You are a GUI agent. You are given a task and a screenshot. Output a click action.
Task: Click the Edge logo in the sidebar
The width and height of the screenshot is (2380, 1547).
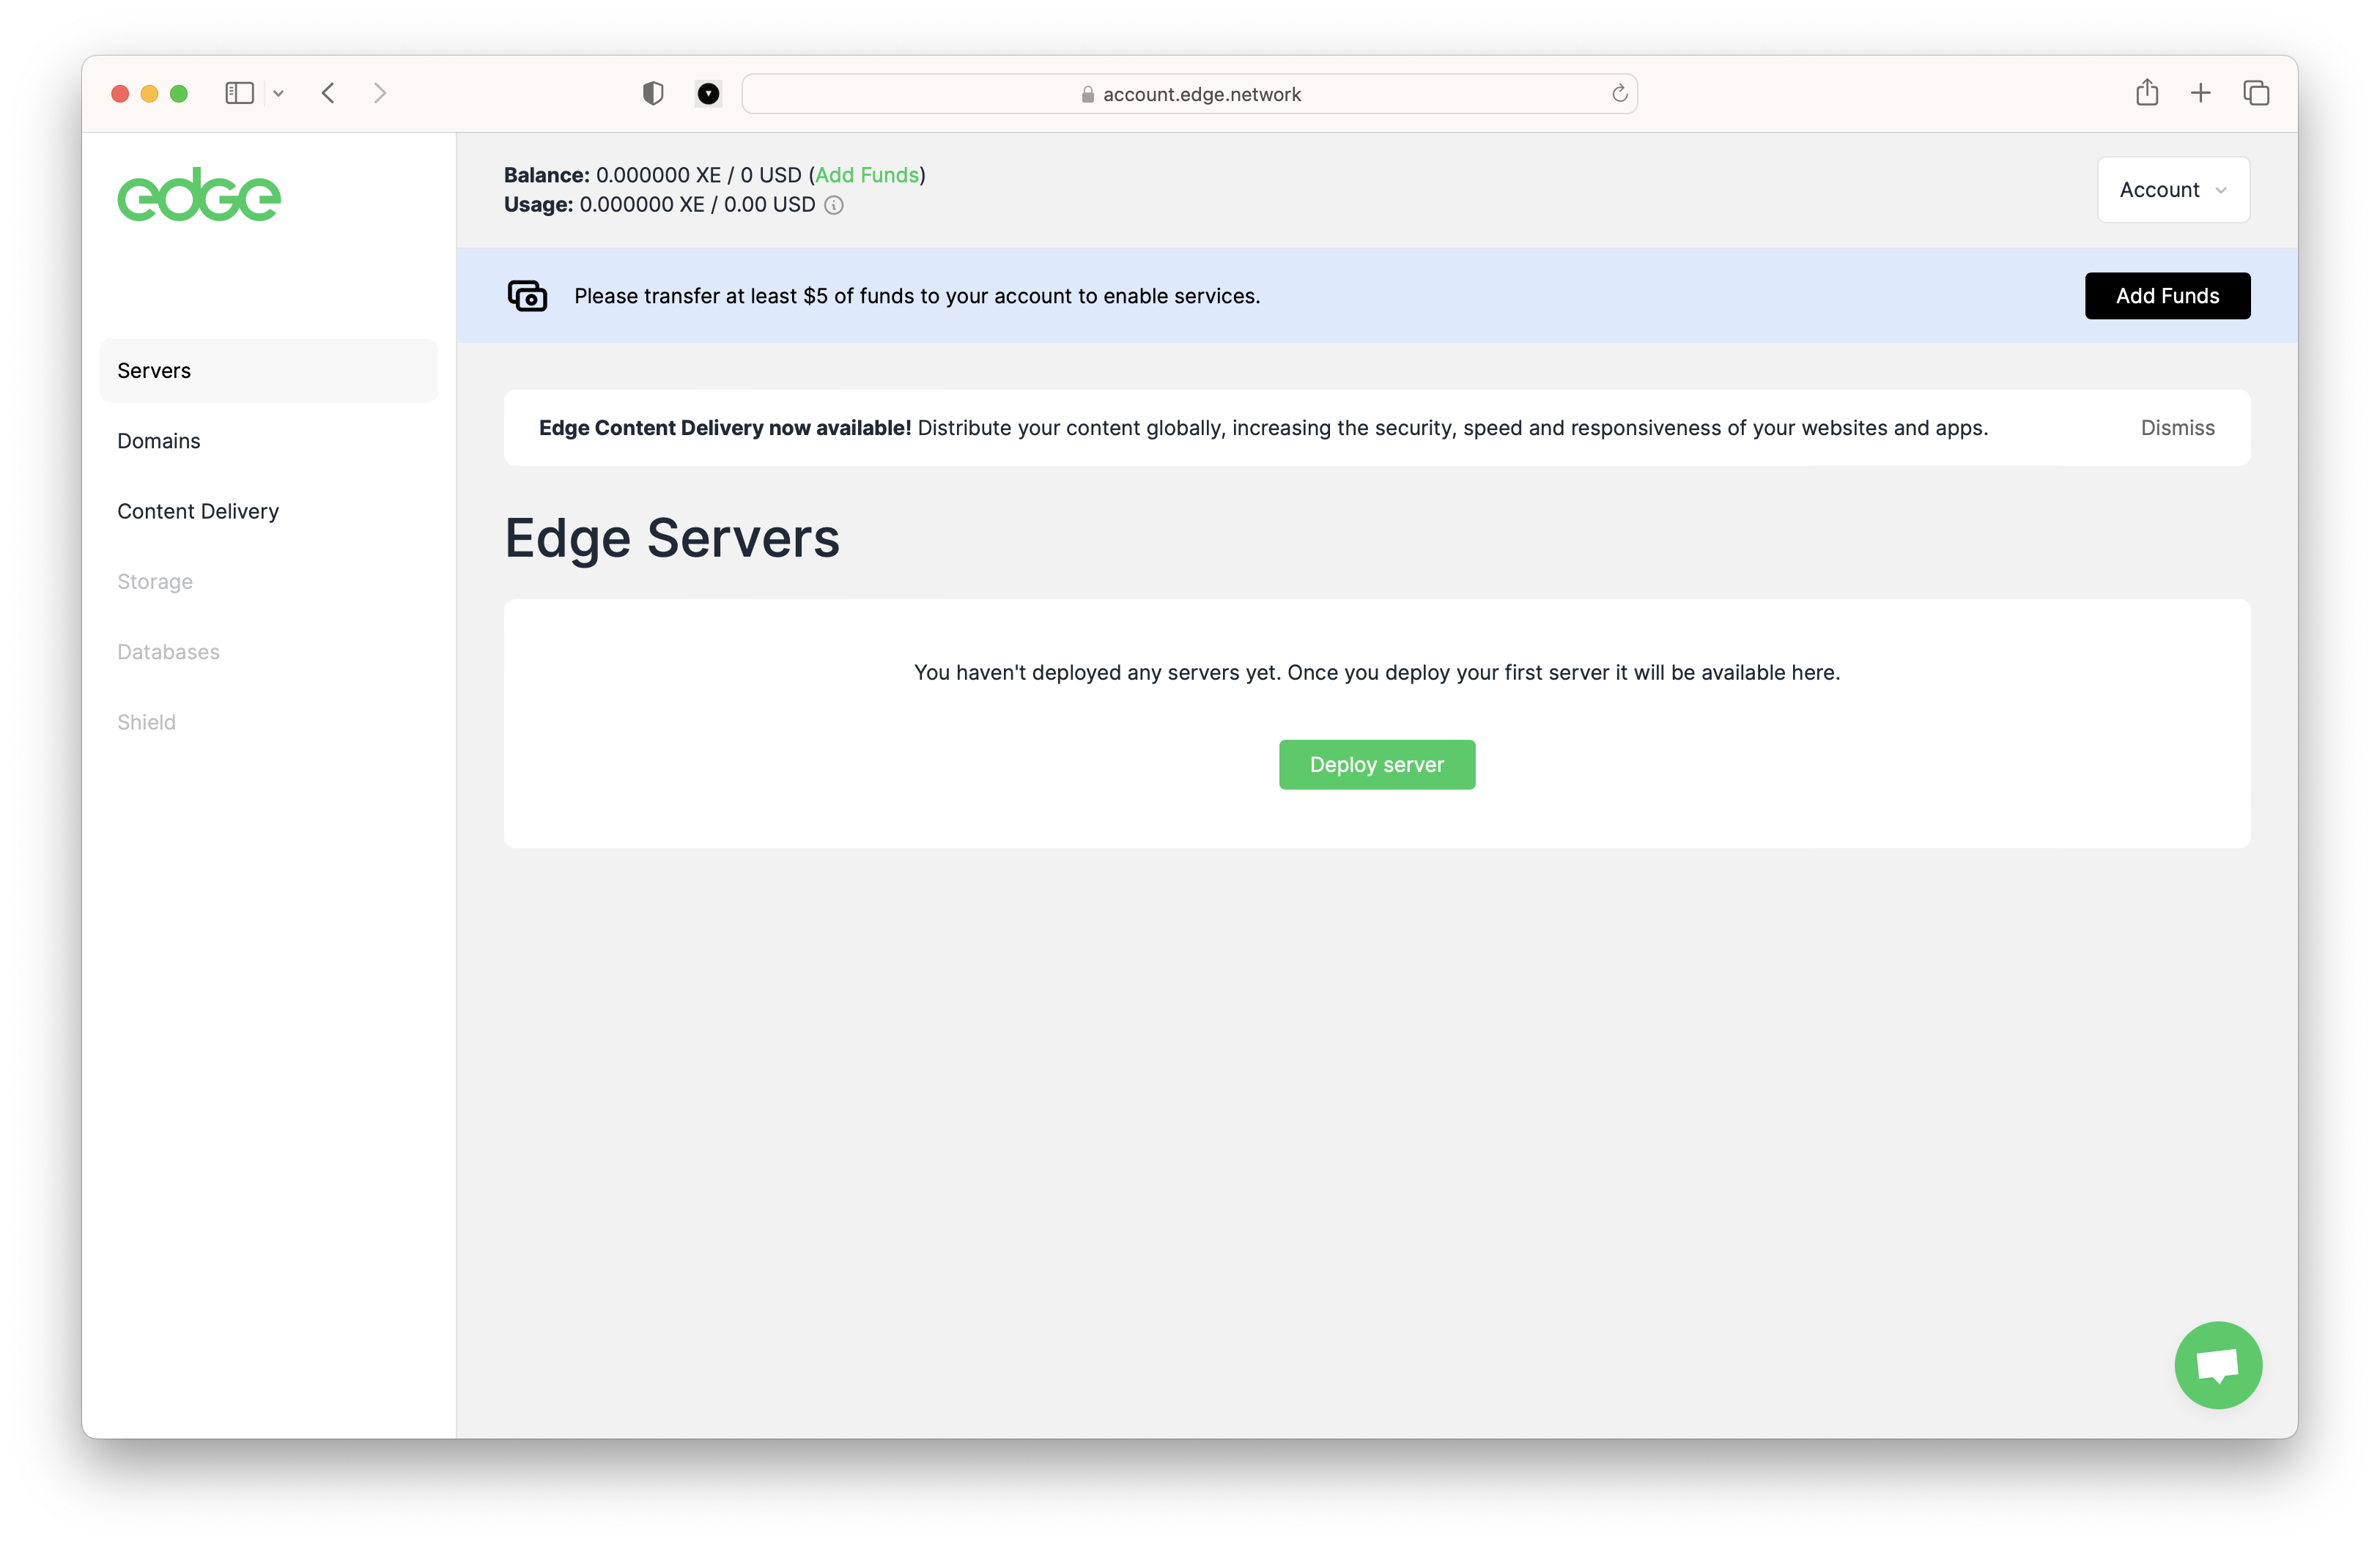point(199,194)
